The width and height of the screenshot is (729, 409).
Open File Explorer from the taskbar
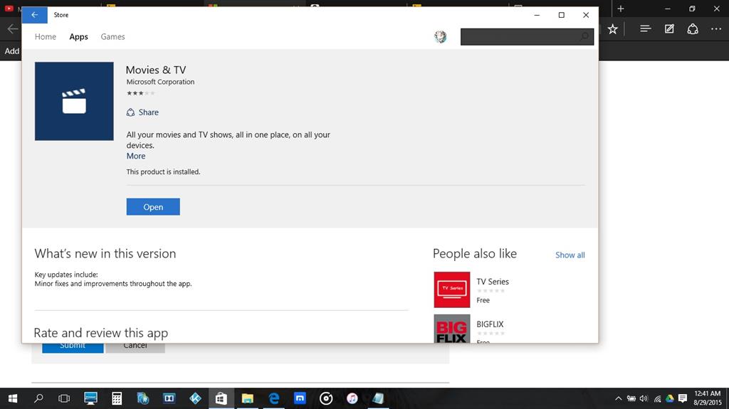click(x=247, y=398)
